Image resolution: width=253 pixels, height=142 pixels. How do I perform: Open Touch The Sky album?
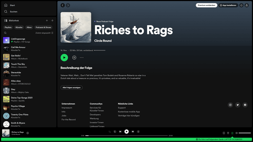tap(28, 66)
